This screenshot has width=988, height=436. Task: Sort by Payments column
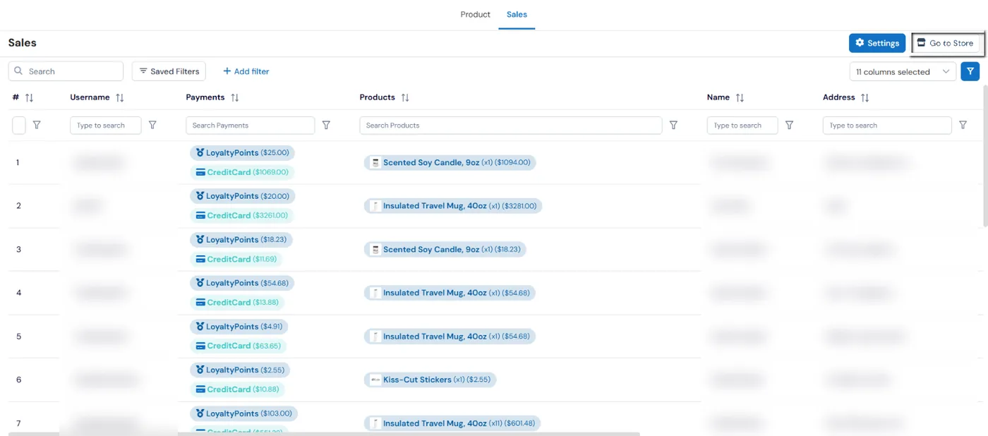(234, 98)
